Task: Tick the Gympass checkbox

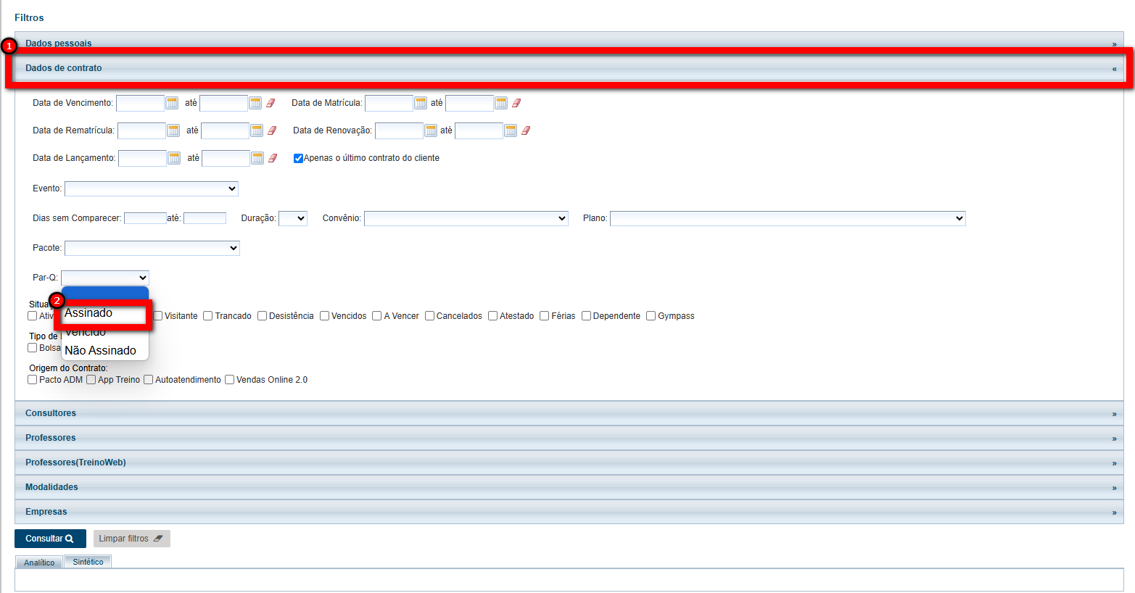Action: click(x=651, y=316)
